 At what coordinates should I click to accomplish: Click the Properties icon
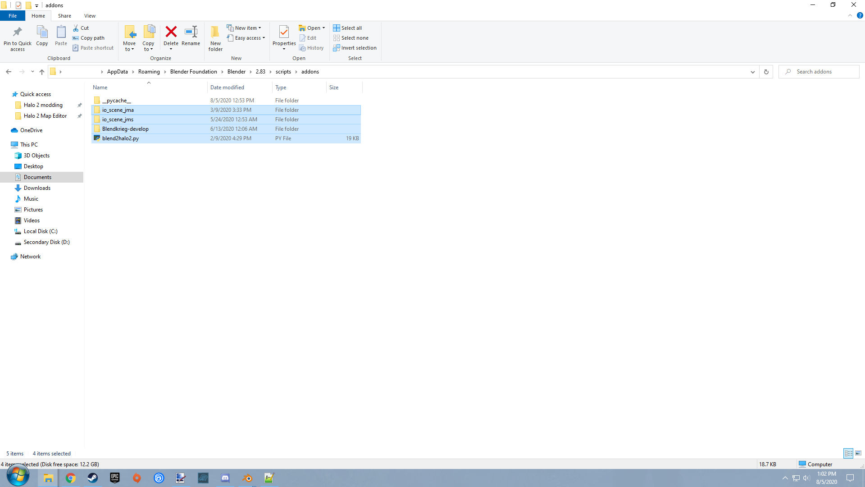coord(284,32)
